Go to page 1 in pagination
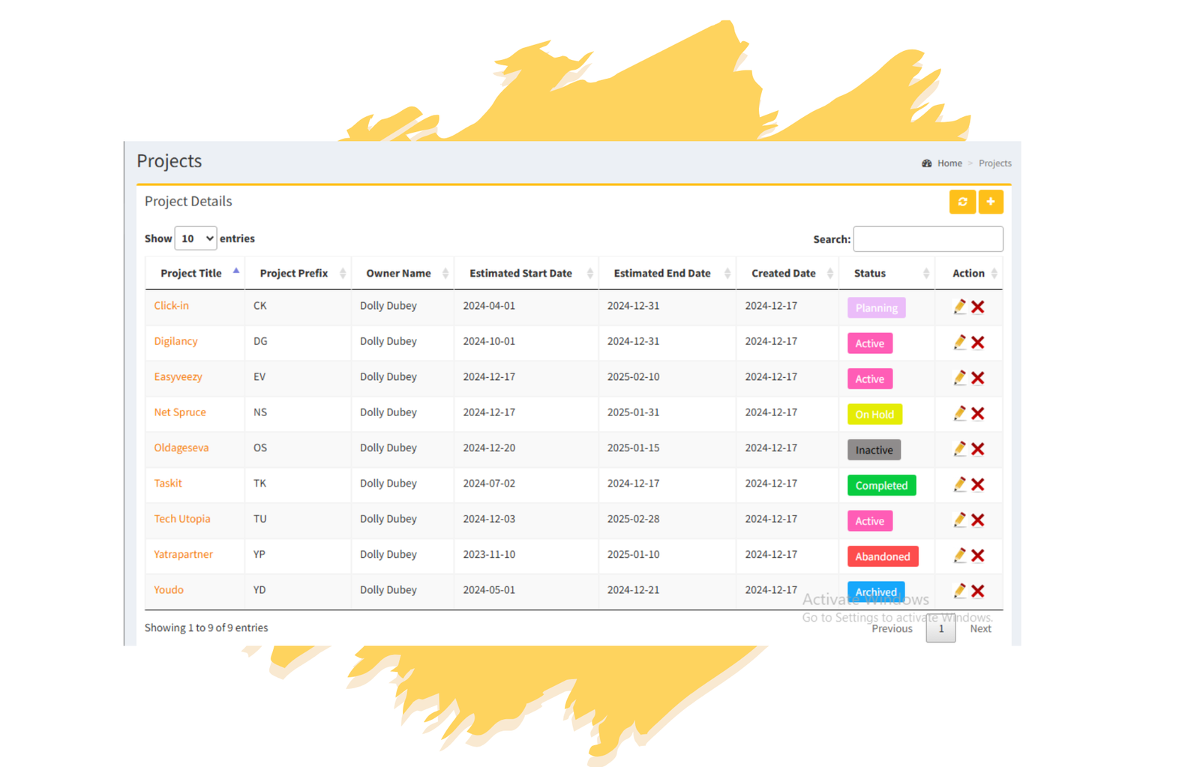The height and width of the screenshot is (767, 1200). (x=940, y=629)
